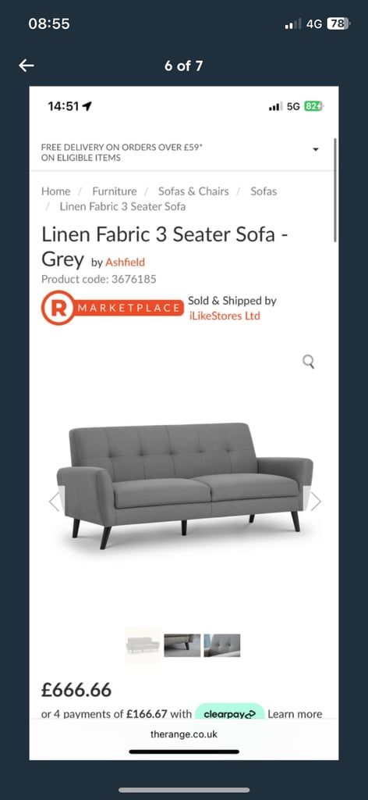Tap the therange.co.uk address bar
The width and height of the screenshot is (368, 800).
click(184, 734)
